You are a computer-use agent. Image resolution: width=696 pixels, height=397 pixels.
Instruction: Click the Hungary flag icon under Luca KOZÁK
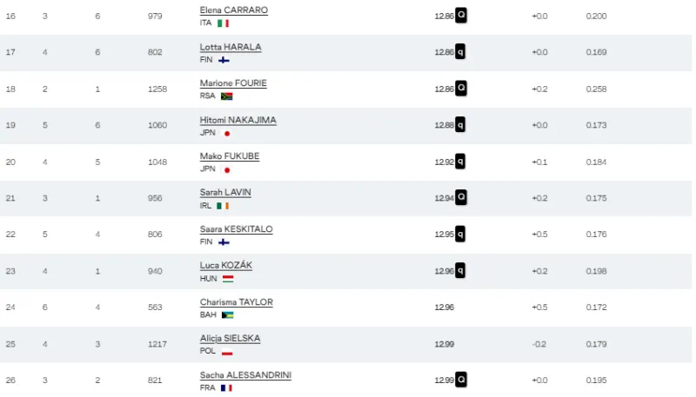coord(228,279)
